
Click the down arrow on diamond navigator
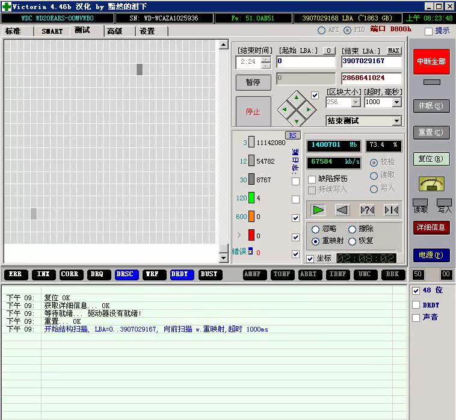[297, 122]
